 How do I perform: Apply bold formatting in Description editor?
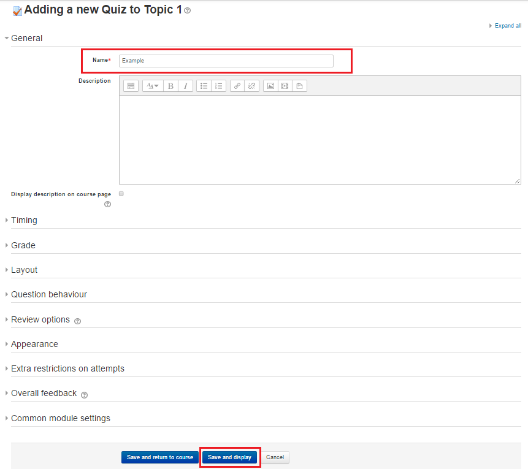(x=170, y=86)
